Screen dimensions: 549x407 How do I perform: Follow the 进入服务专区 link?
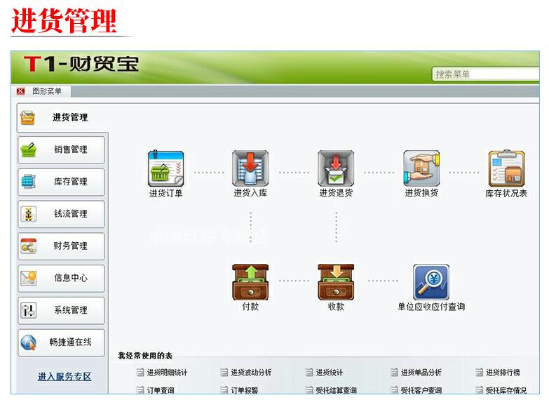click(65, 377)
